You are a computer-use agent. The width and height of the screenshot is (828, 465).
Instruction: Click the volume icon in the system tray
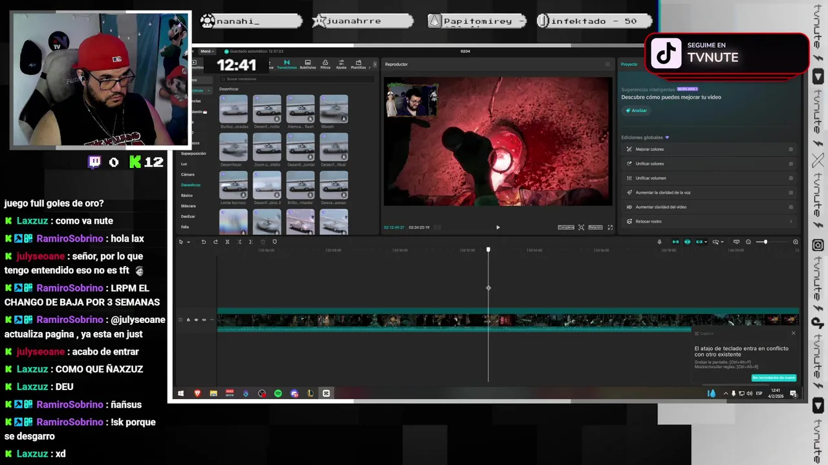pos(749,393)
